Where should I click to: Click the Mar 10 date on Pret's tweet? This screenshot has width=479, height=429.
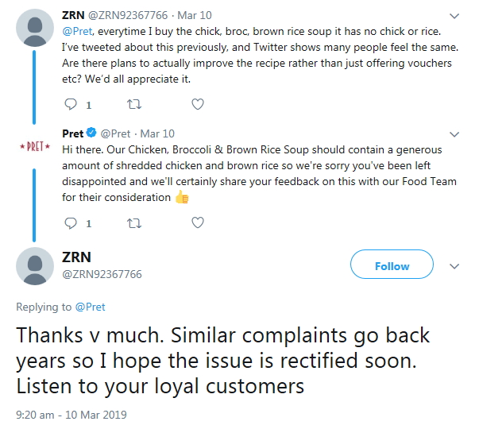tap(156, 133)
